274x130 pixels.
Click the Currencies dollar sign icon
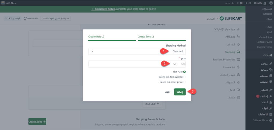pos(238,67)
